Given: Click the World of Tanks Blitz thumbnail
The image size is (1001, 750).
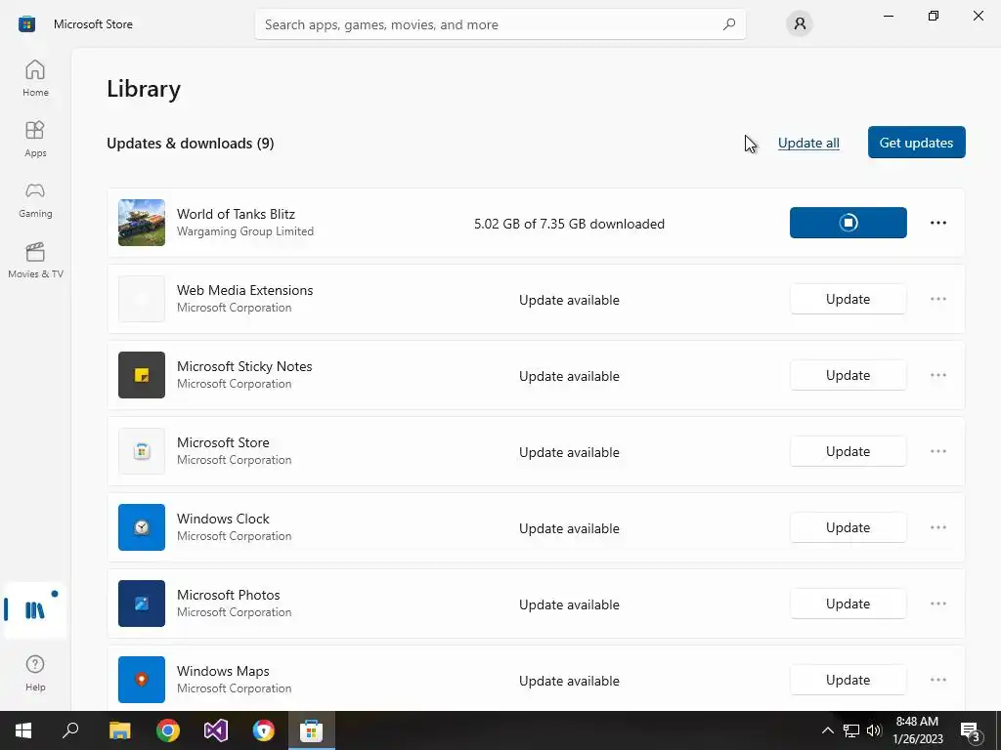Looking at the screenshot, I should click(x=142, y=223).
